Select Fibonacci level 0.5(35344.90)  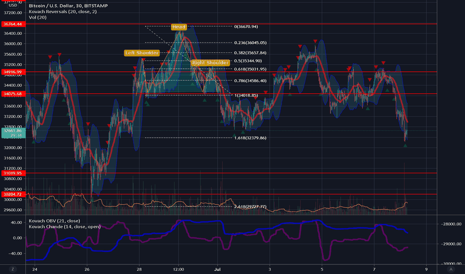pos(248,61)
